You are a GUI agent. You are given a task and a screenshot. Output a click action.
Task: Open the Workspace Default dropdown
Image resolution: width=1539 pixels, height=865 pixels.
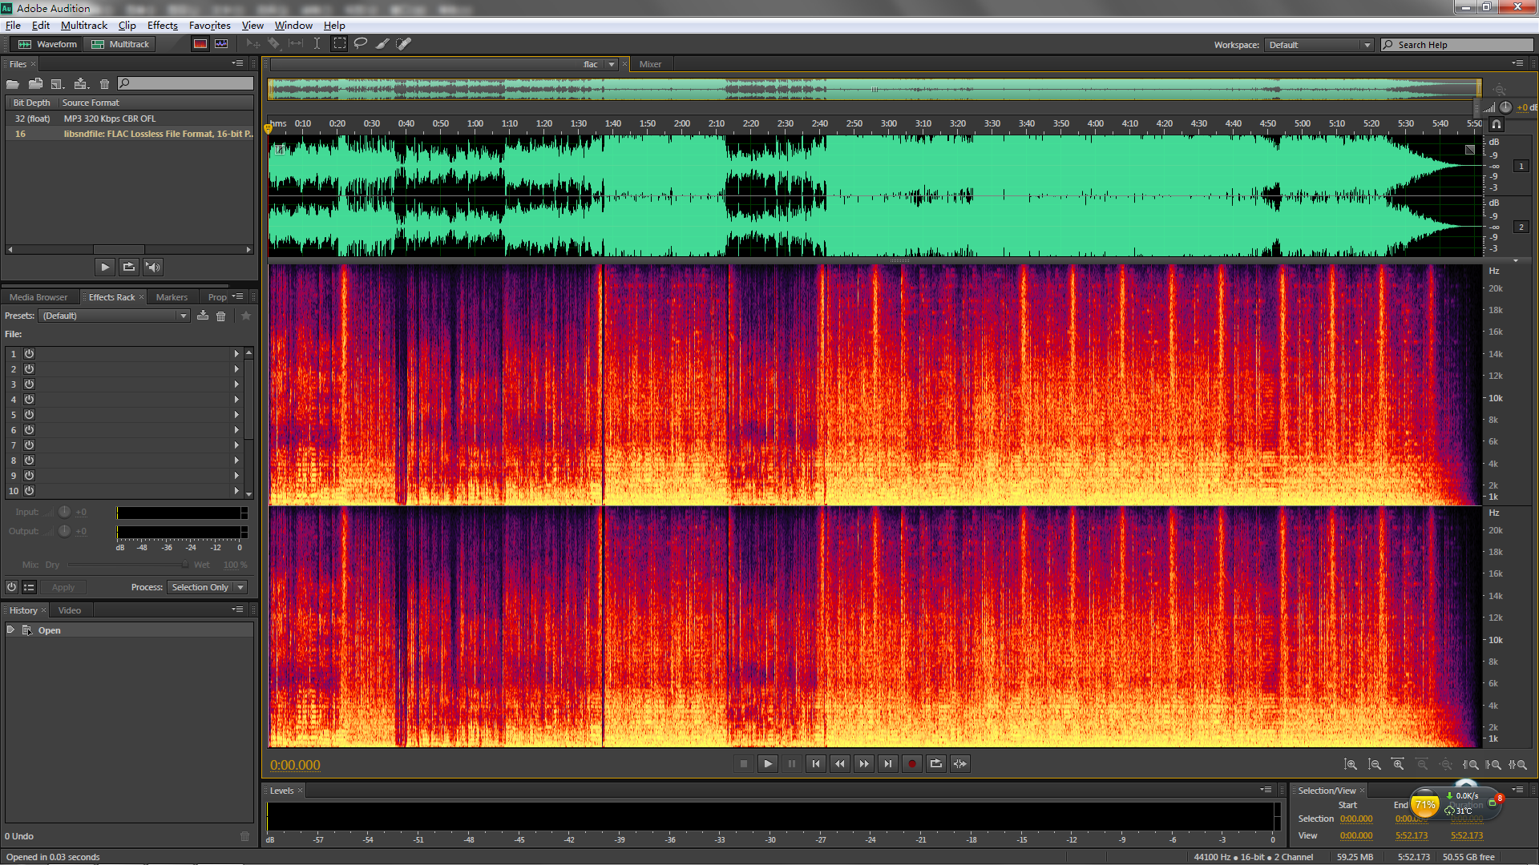click(x=1319, y=45)
